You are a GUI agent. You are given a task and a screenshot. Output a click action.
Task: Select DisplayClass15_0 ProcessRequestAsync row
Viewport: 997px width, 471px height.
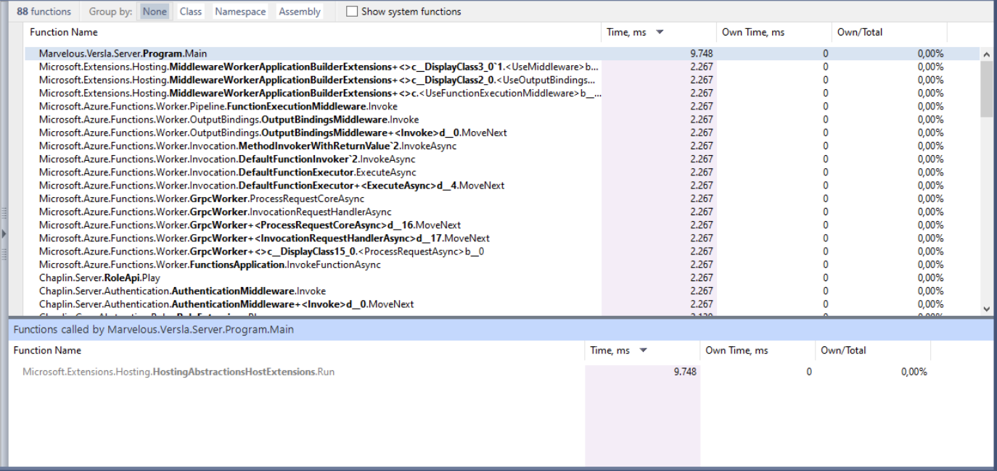[x=502, y=251]
